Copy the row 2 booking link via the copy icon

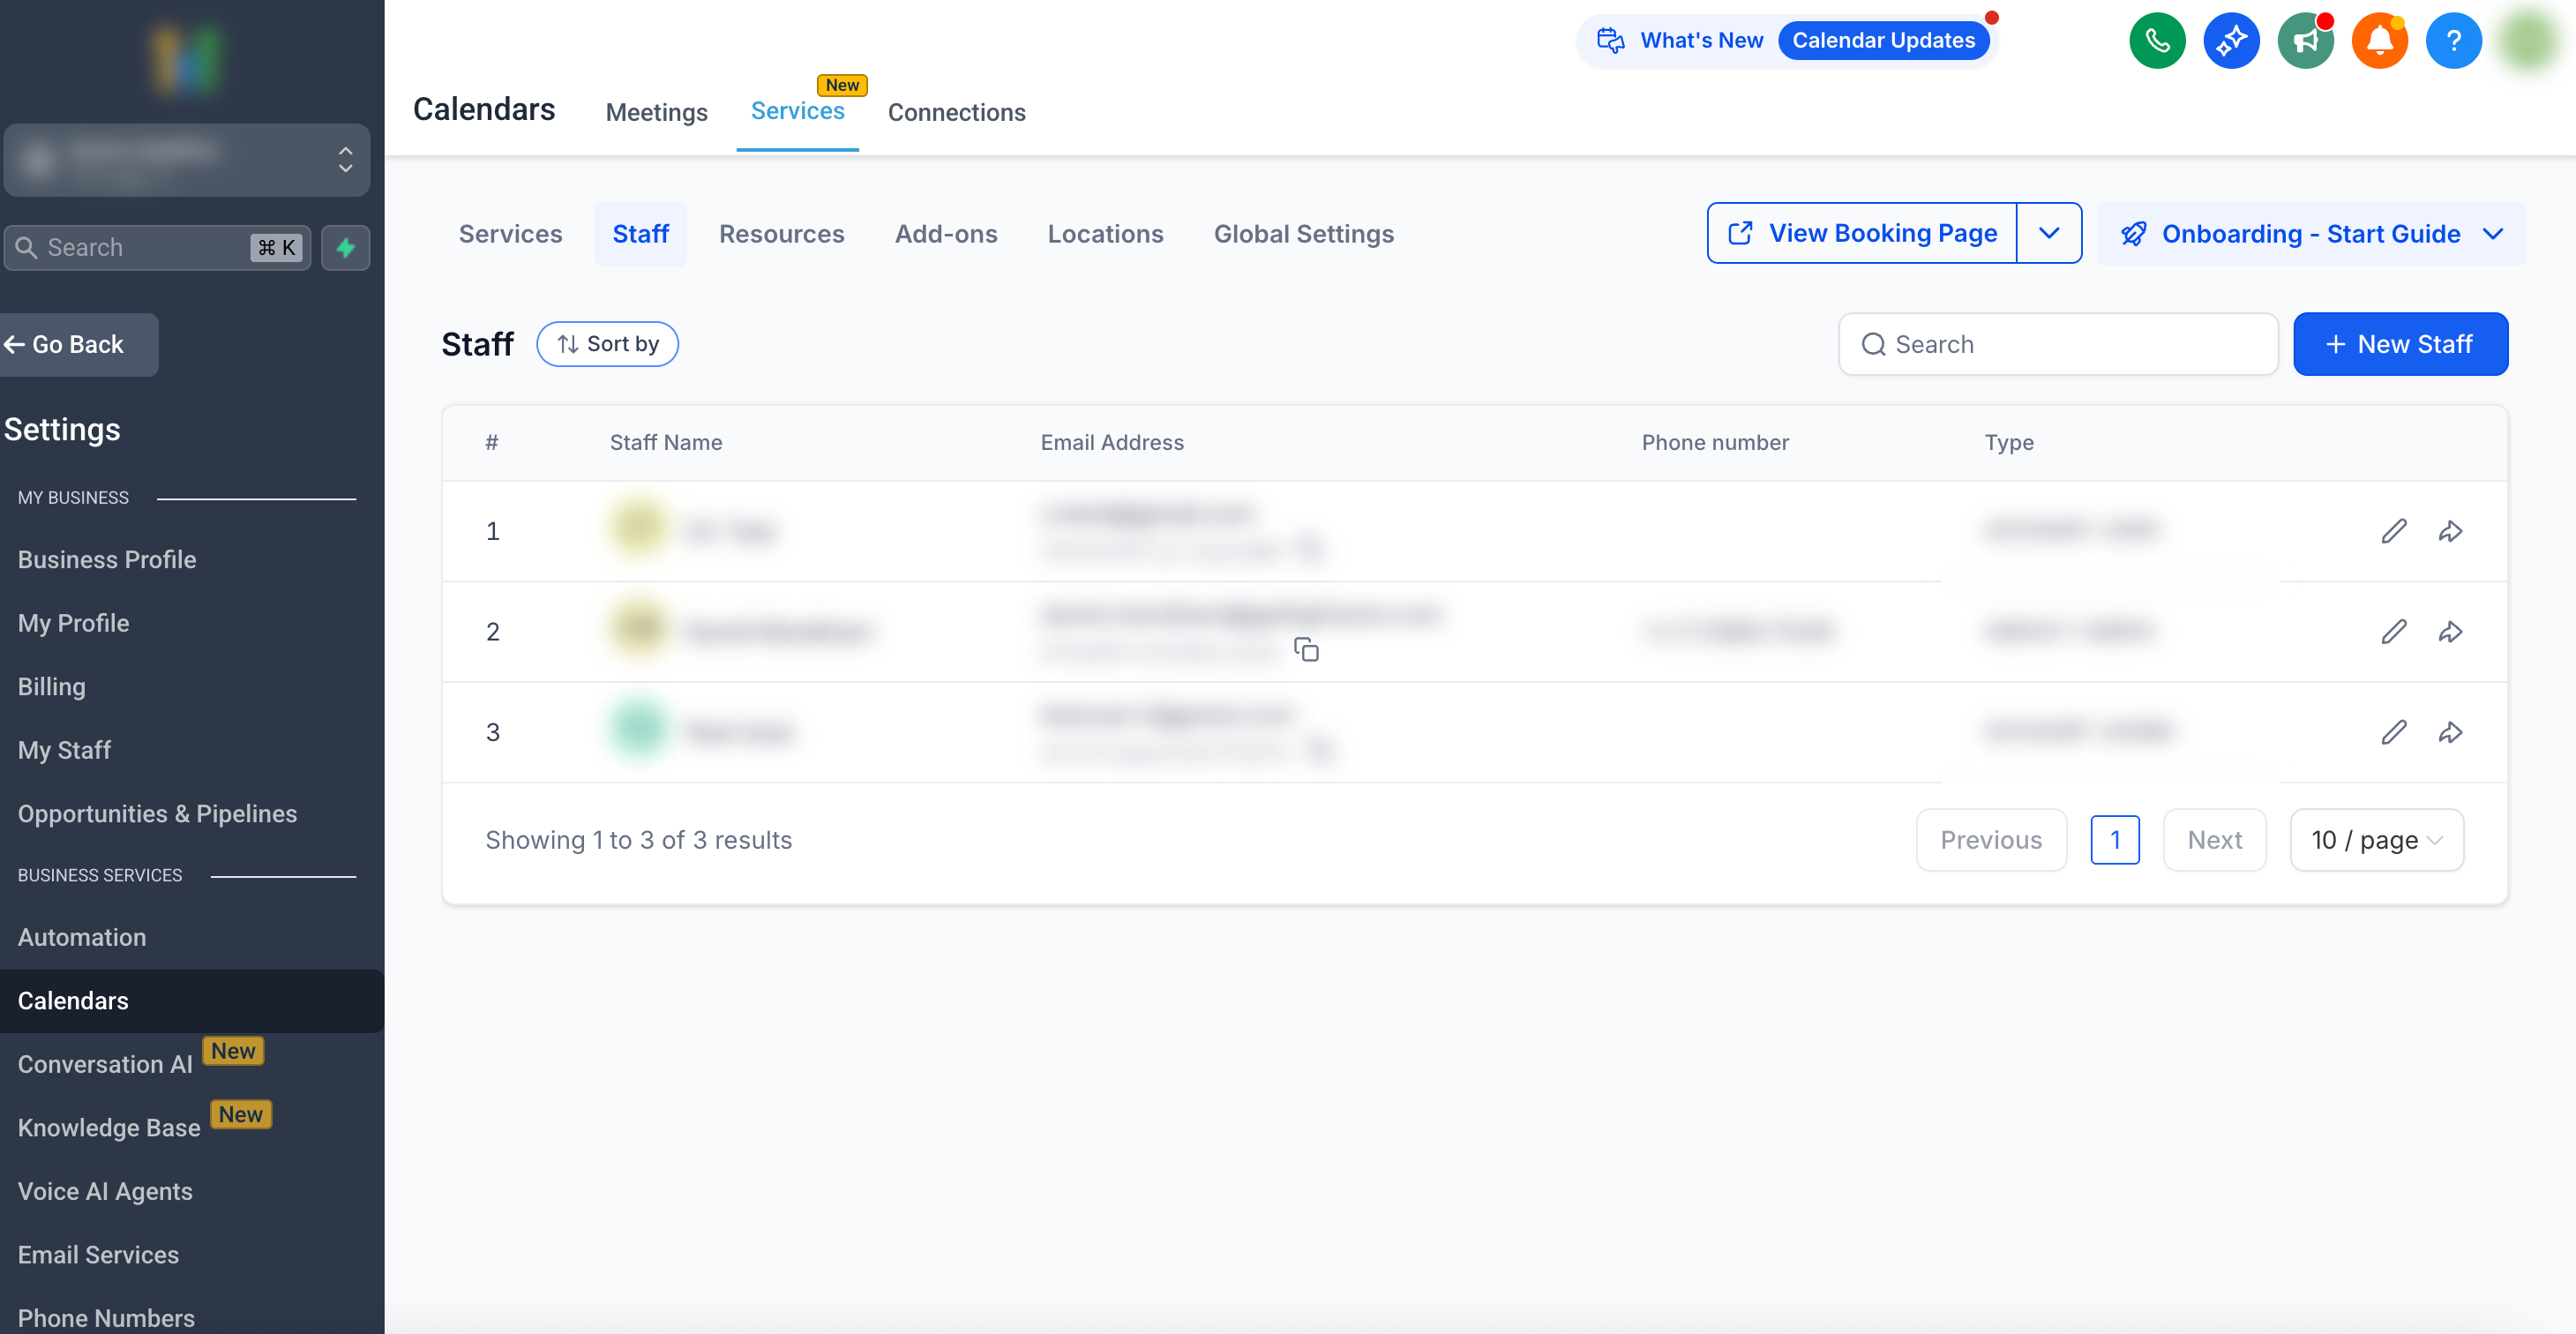click(x=1306, y=650)
